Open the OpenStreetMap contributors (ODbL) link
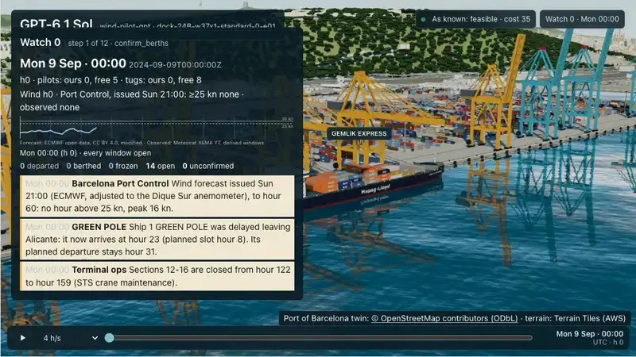This screenshot has height=357, width=636. point(444,319)
